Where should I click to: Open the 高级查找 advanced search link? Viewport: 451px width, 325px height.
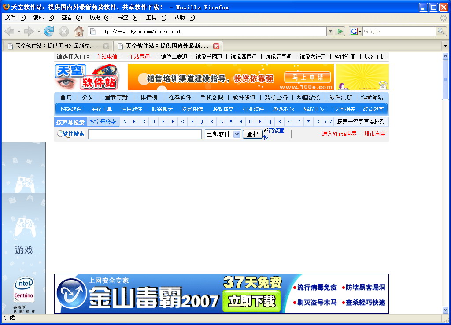pyautogui.click(x=274, y=134)
